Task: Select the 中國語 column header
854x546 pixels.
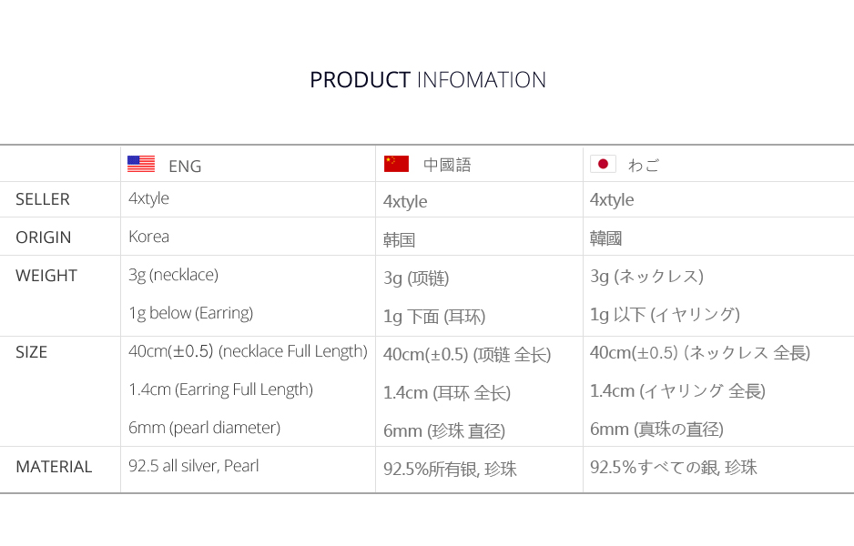Action: (447, 166)
